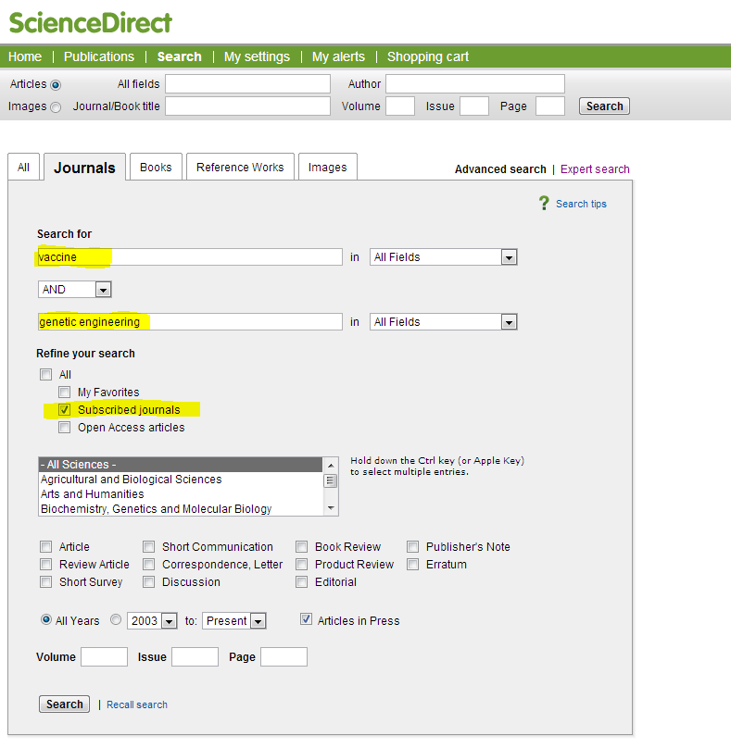Open the Expert search link
731x748 pixels.
pyautogui.click(x=595, y=168)
